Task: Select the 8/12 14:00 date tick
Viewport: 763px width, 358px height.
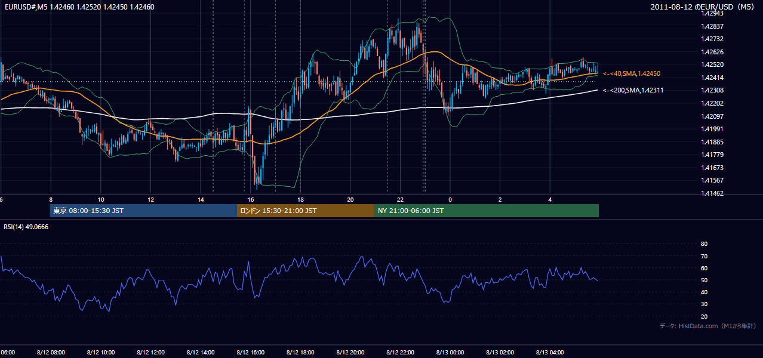Action: (x=201, y=353)
